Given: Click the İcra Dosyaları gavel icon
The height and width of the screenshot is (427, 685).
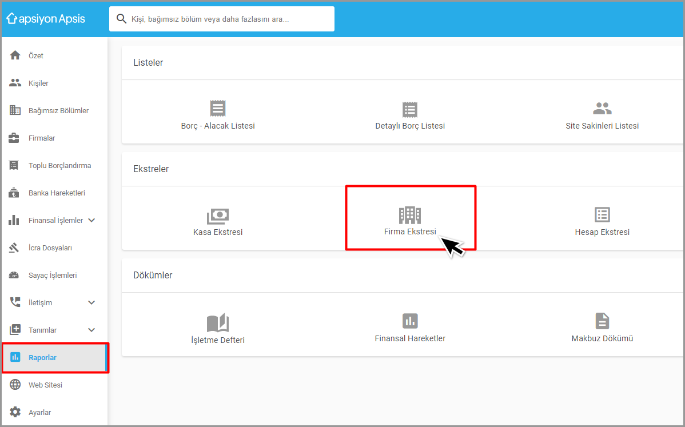Looking at the screenshot, I should [14, 248].
